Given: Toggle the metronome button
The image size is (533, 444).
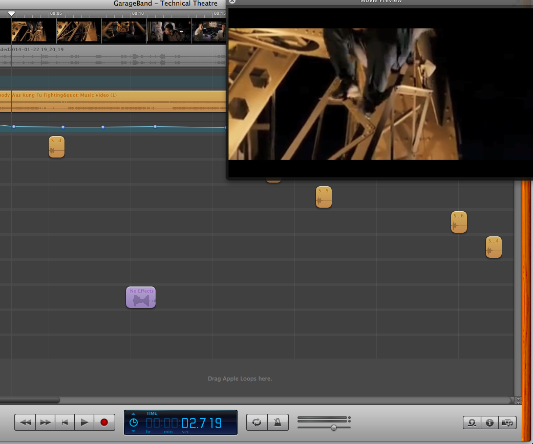Looking at the screenshot, I should click(278, 422).
